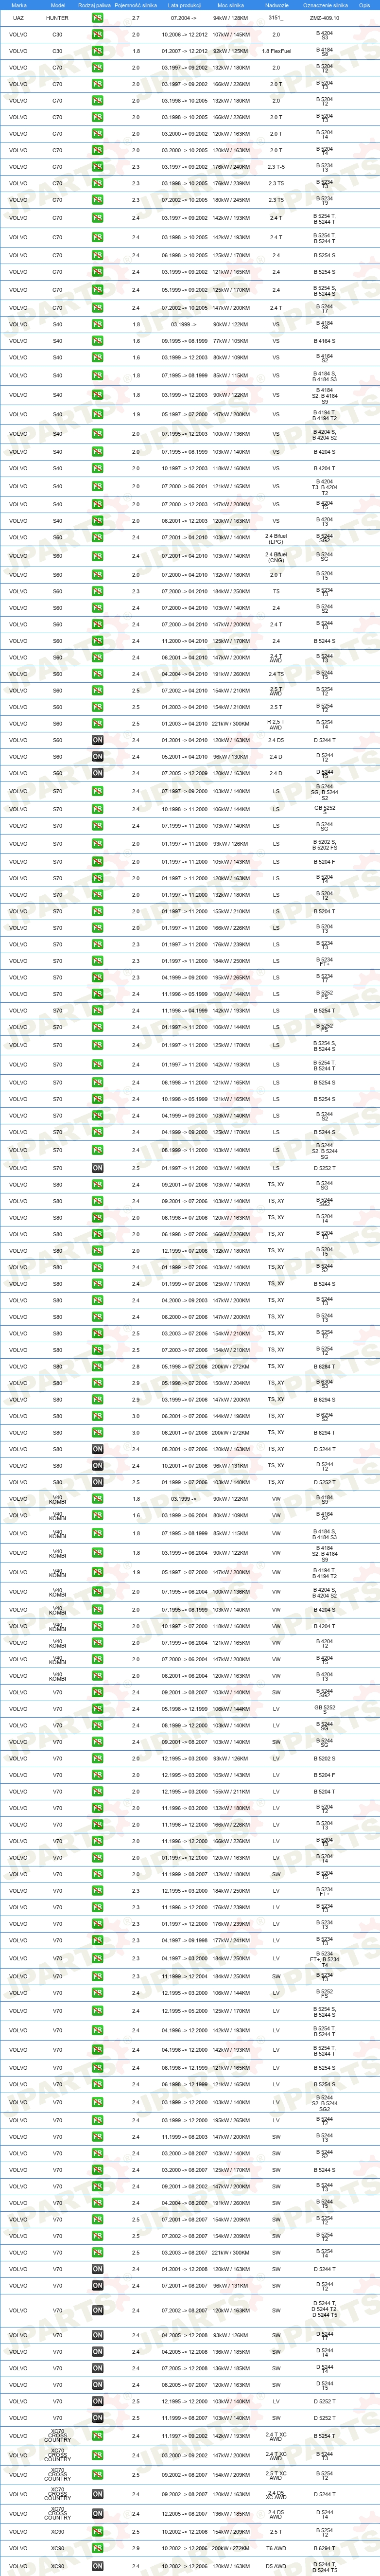Screen dimensions: 380x2576
Task: Click diesel ON icon in S70 D 5252 T row
Action: [x=97, y=1168]
